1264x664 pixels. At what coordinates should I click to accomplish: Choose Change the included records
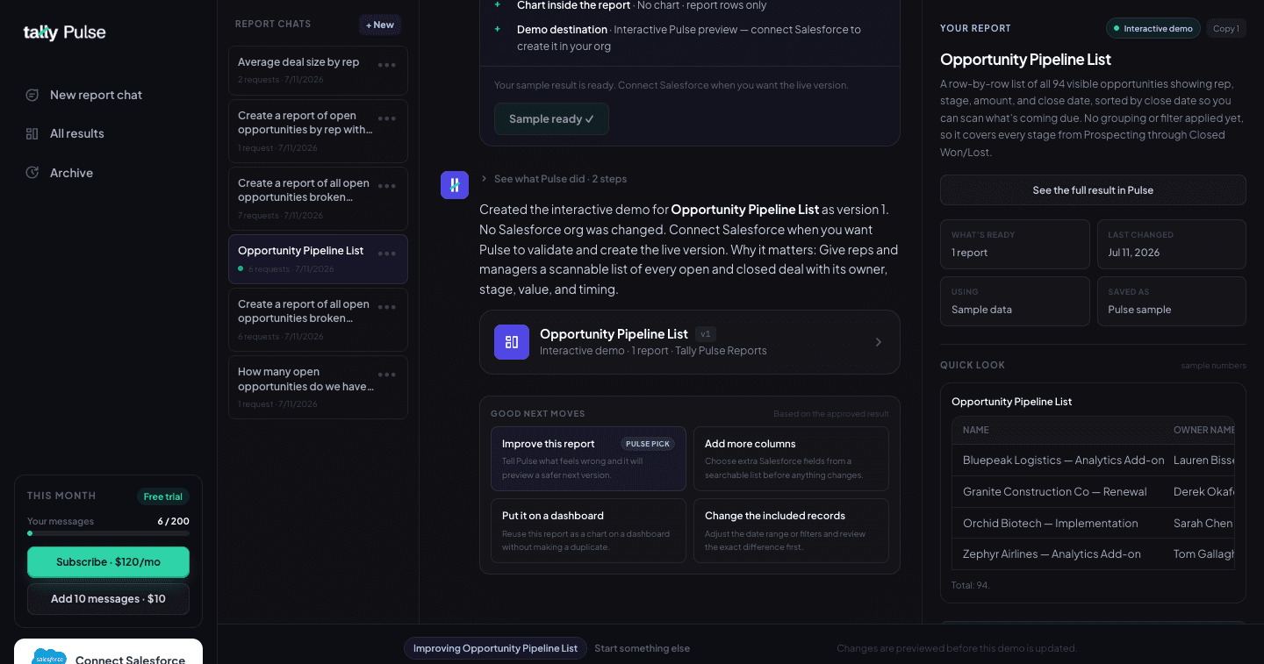click(791, 531)
